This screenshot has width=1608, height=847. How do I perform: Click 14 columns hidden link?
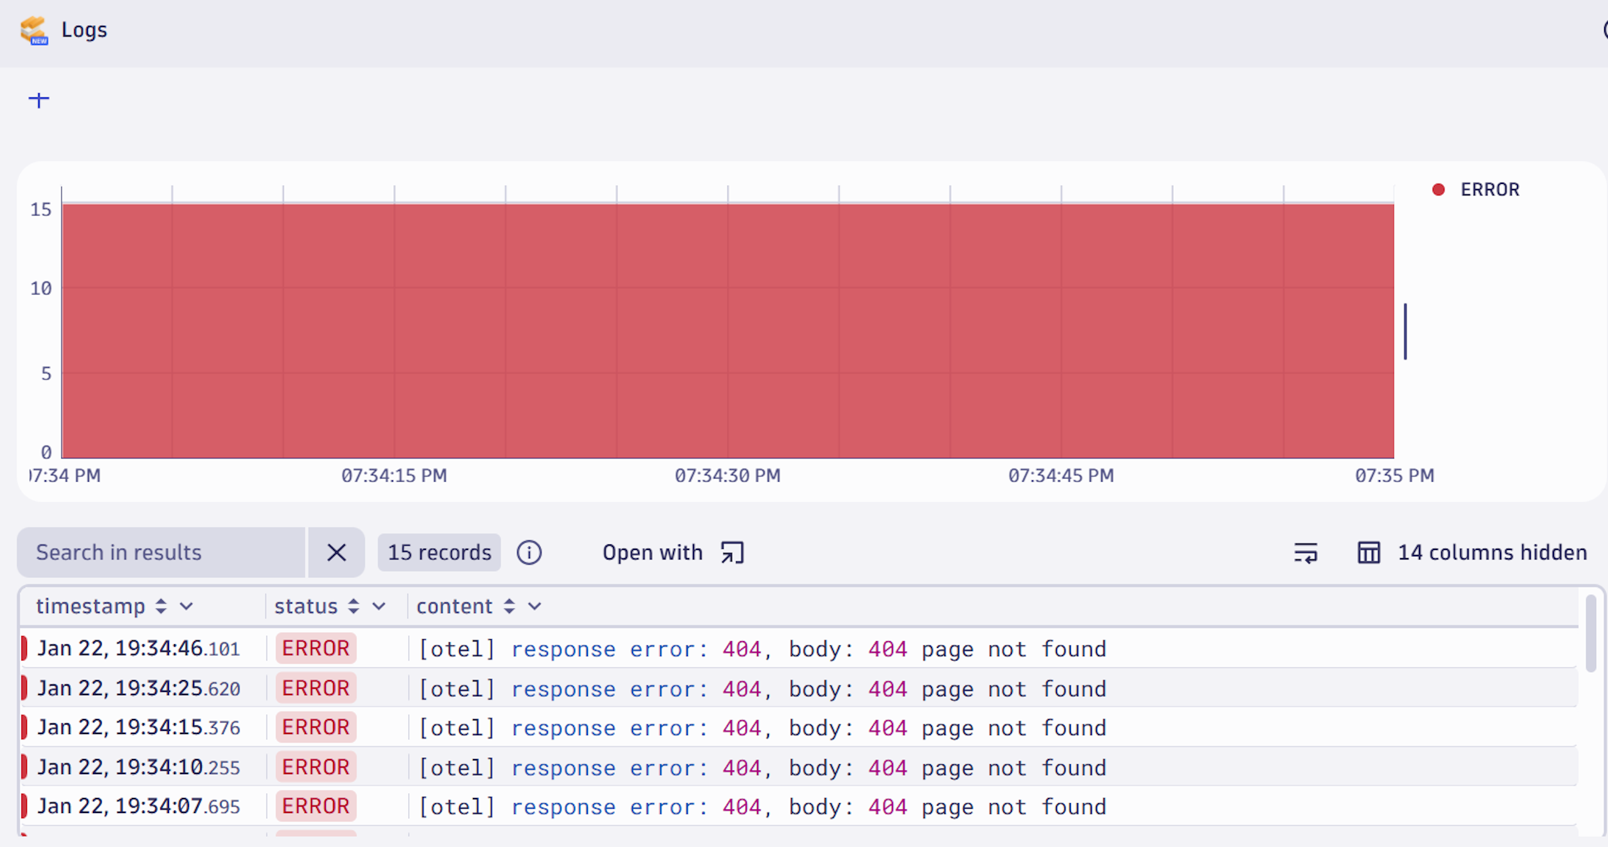pos(1492,553)
